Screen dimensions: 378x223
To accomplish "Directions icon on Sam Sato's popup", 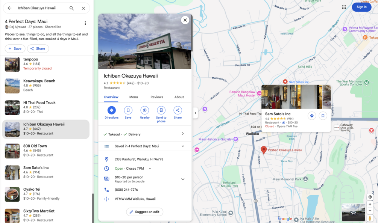I will click(312, 116).
